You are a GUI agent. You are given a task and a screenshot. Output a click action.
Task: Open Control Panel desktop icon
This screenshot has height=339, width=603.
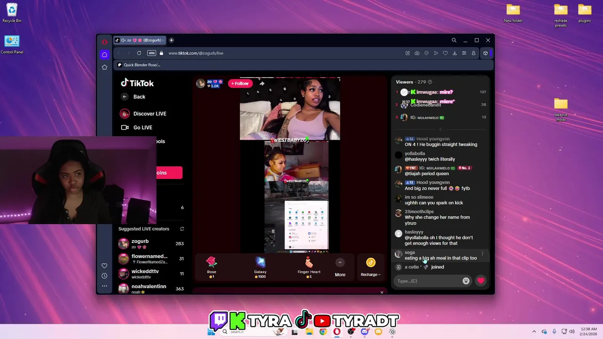[x=12, y=45]
